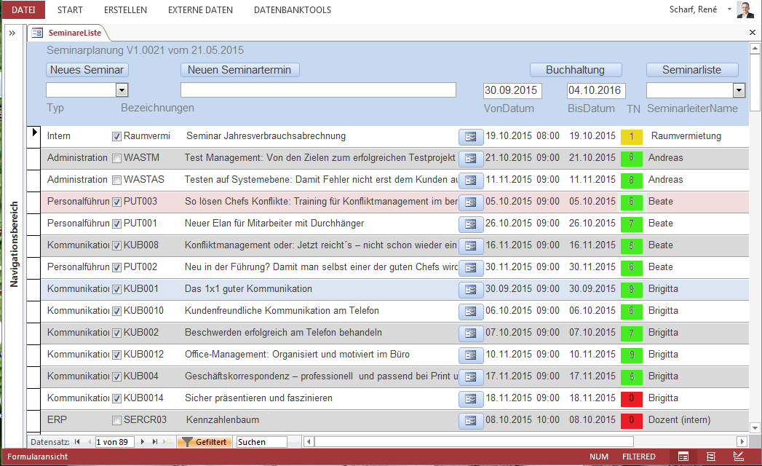Click into the VonDatum date field
The width and height of the screenshot is (762, 466).
(x=512, y=91)
